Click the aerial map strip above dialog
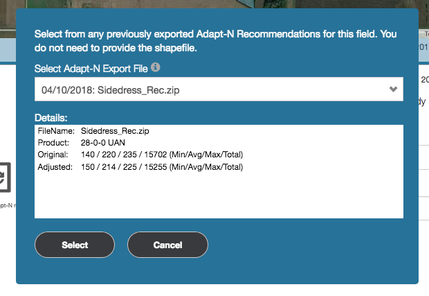 pyautogui.click(x=208, y=4)
